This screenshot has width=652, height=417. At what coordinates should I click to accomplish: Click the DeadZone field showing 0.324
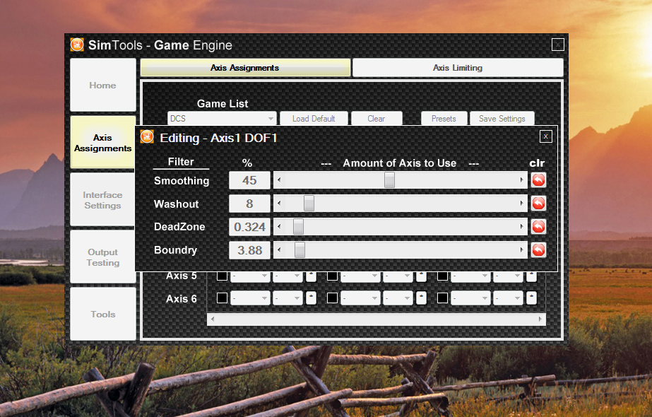click(x=249, y=227)
